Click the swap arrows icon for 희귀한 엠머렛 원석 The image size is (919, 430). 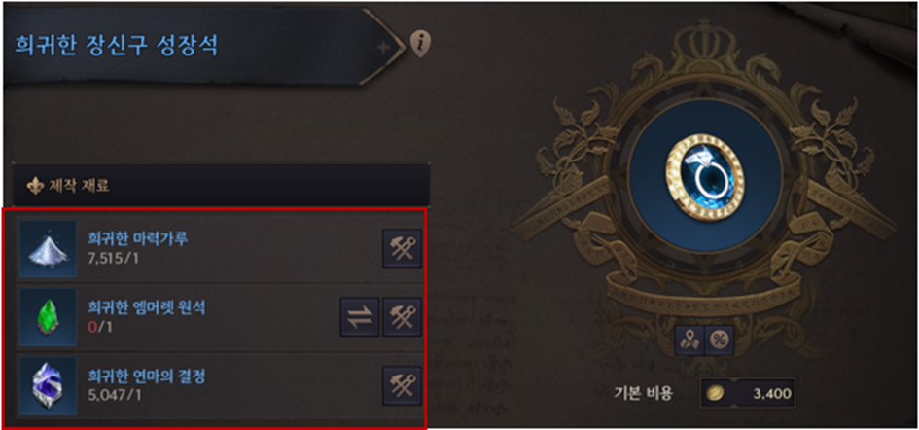(360, 317)
